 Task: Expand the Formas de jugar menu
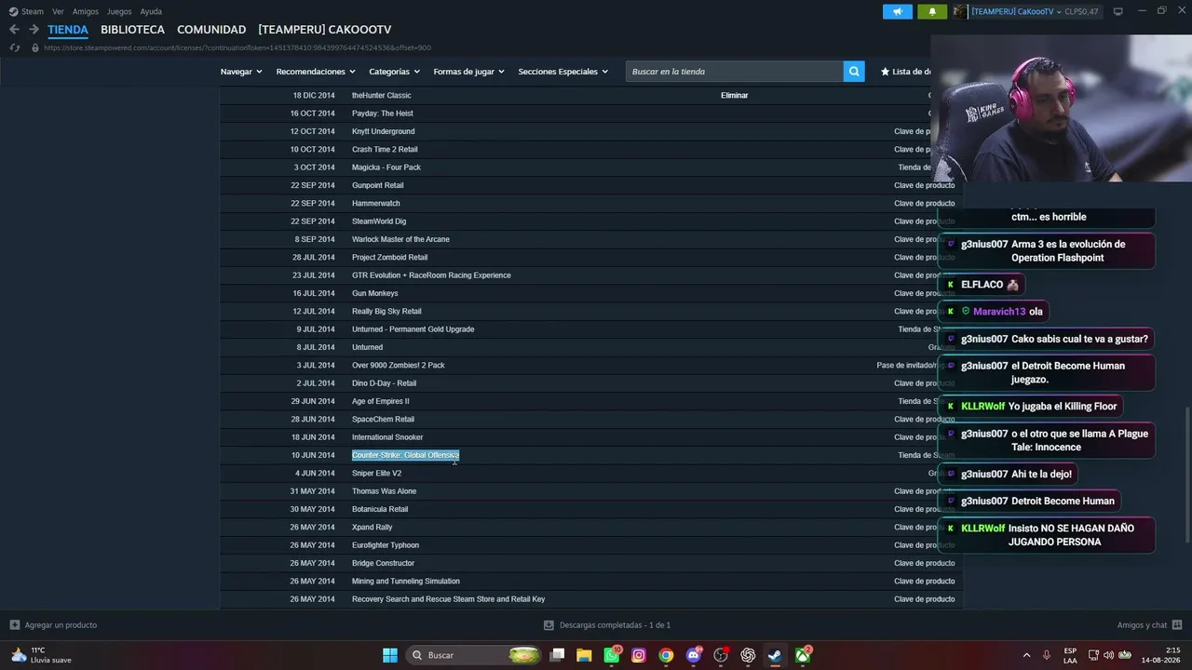[x=468, y=72]
